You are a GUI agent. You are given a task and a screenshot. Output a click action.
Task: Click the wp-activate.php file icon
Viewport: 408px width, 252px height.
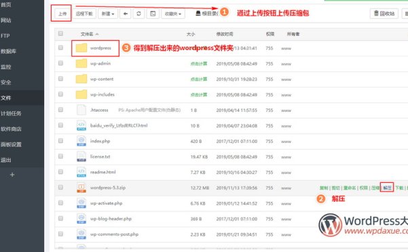(81, 203)
